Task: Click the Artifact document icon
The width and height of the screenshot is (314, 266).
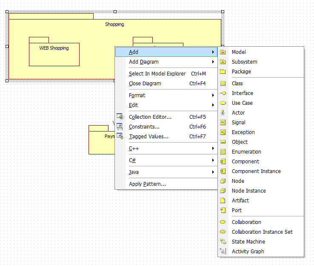Action: pyautogui.click(x=223, y=201)
